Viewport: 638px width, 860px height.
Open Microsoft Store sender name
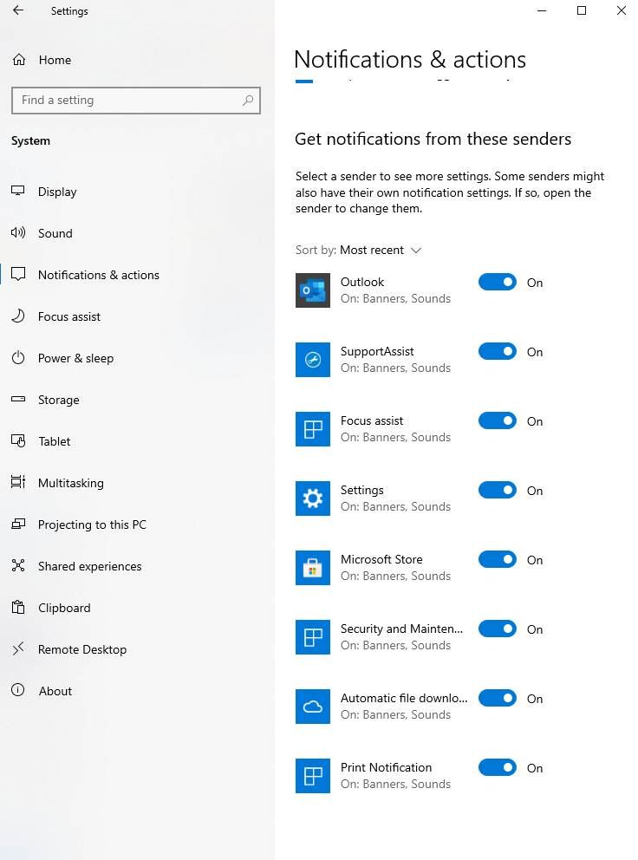coord(381,559)
